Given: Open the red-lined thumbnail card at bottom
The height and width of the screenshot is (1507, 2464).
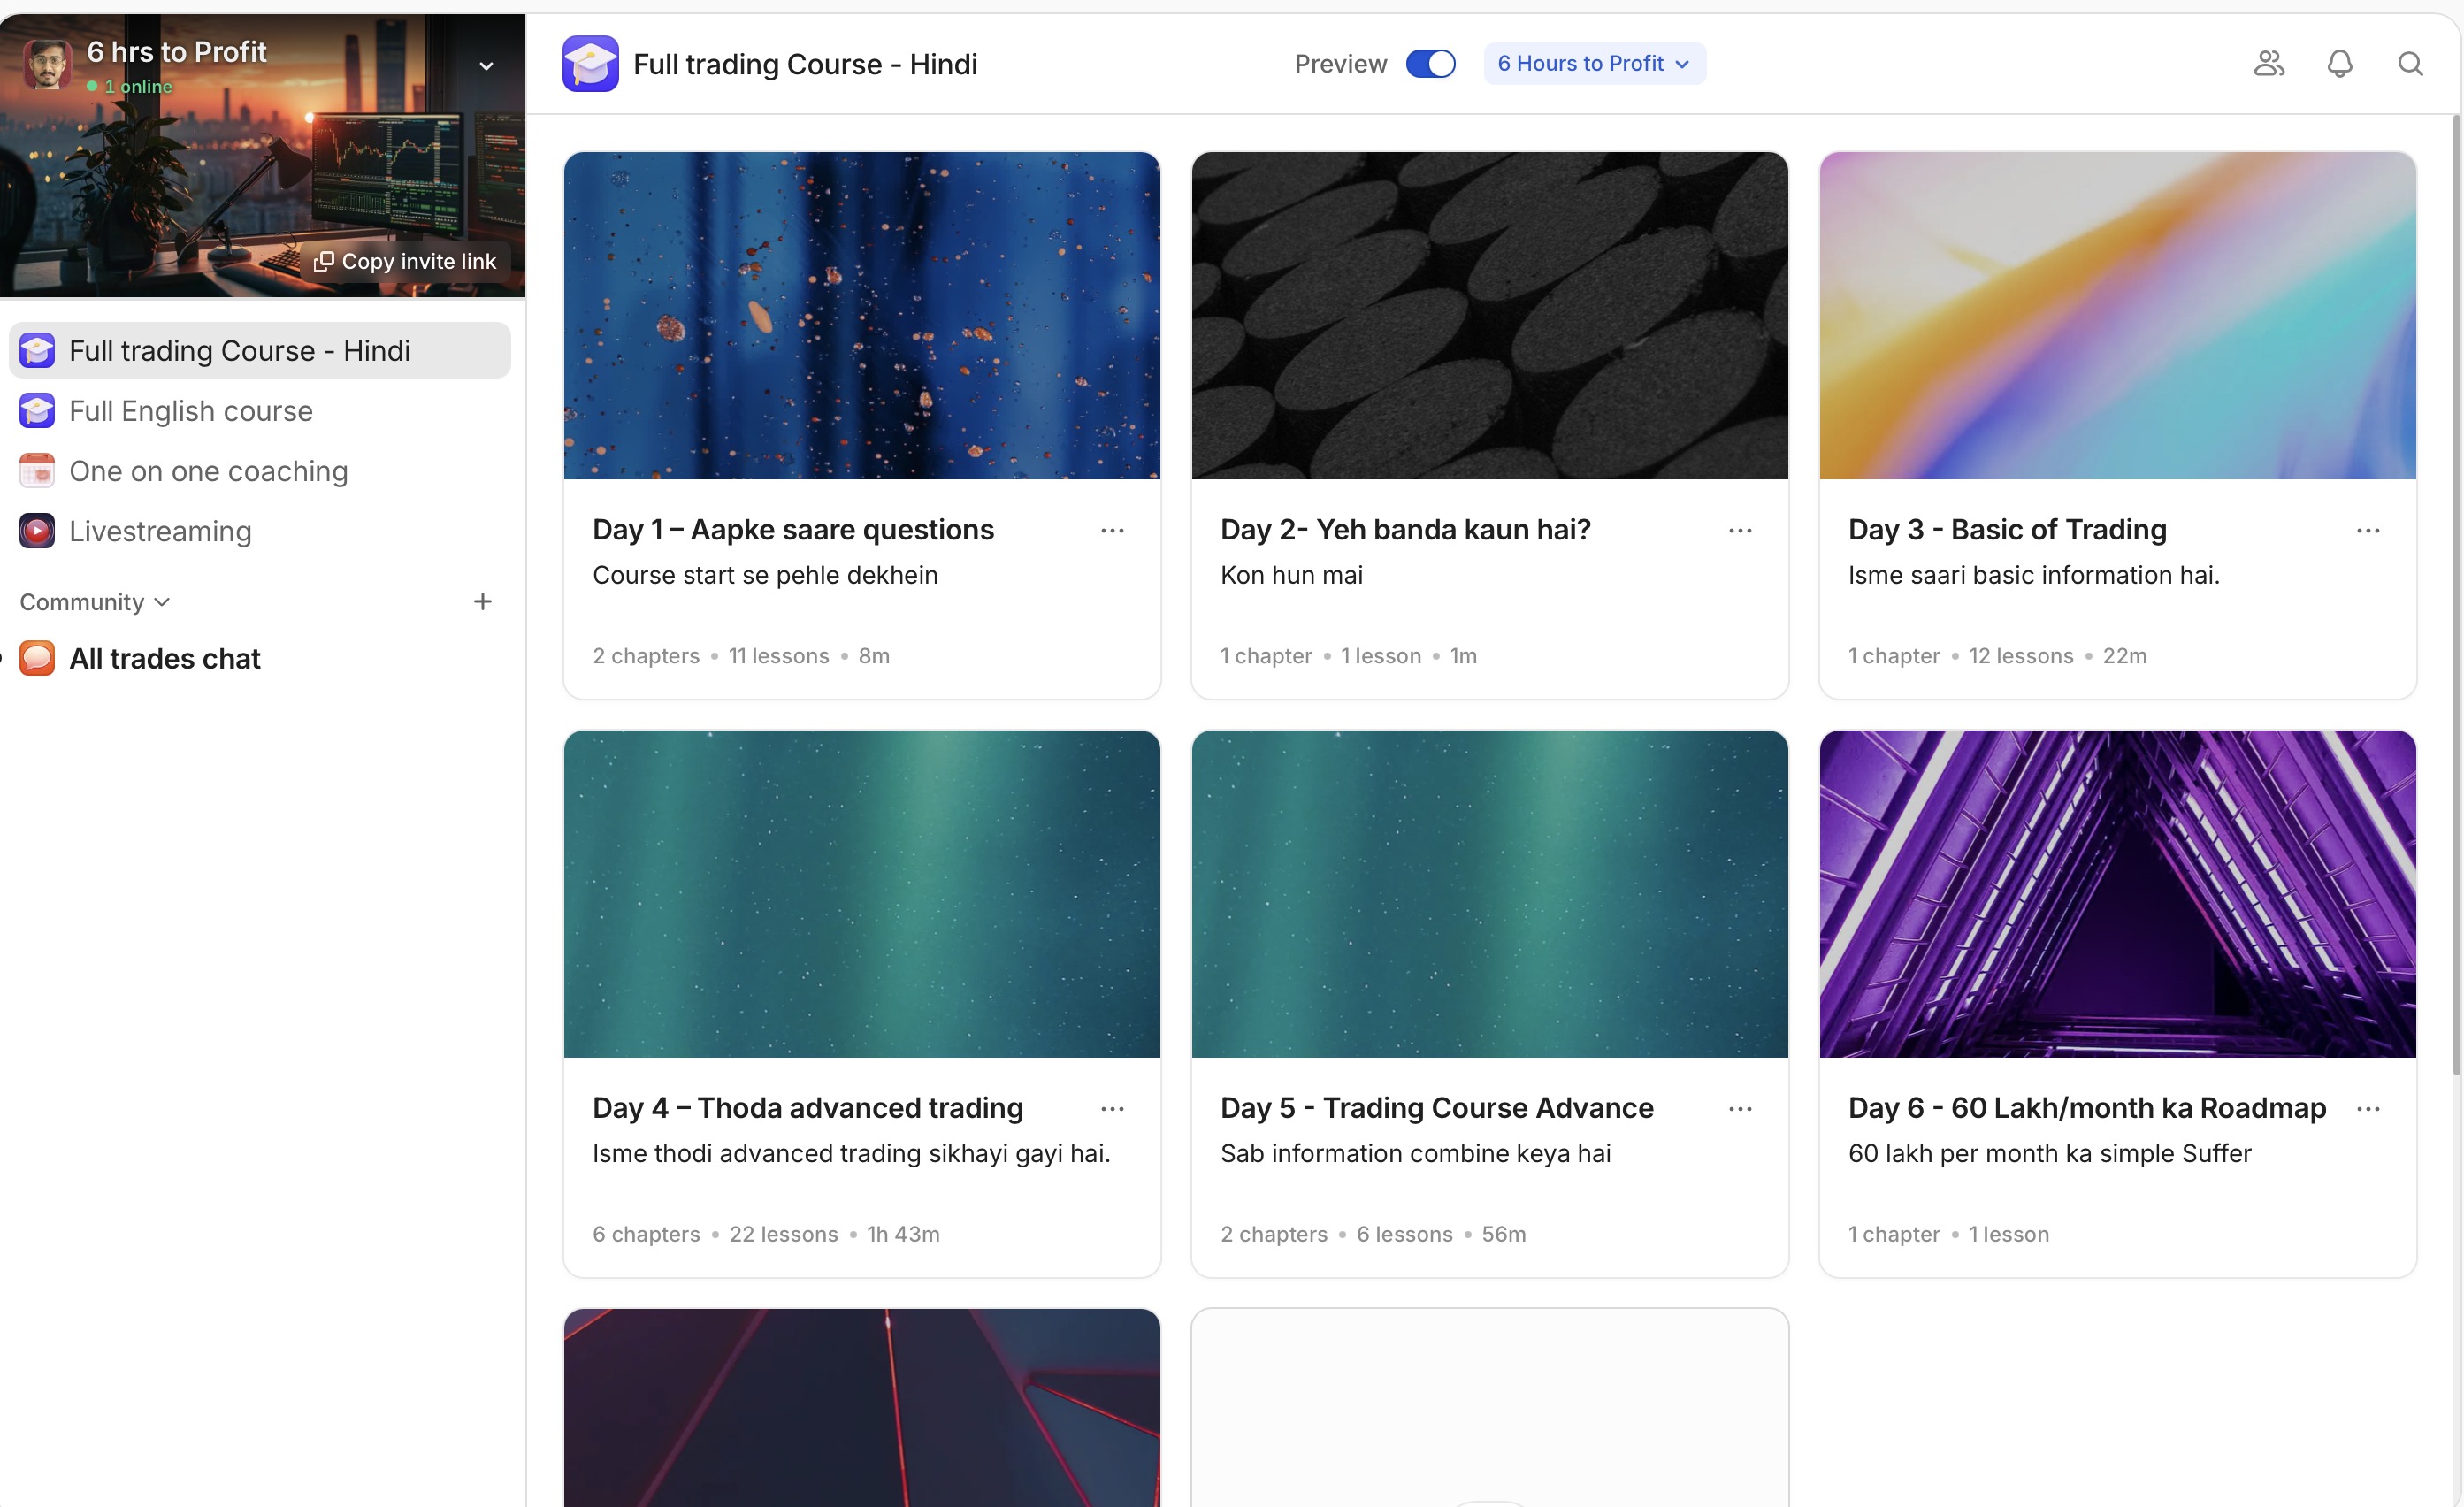Looking at the screenshot, I should (862, 1407).
